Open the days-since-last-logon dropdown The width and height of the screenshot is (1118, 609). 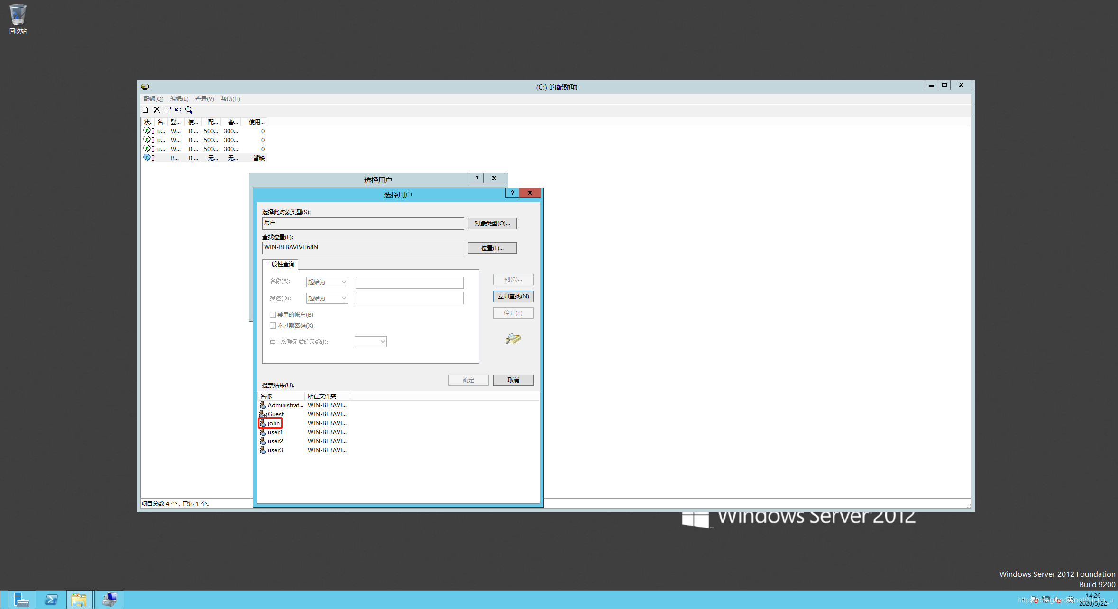pyautogui.click(x=371, y=341)
